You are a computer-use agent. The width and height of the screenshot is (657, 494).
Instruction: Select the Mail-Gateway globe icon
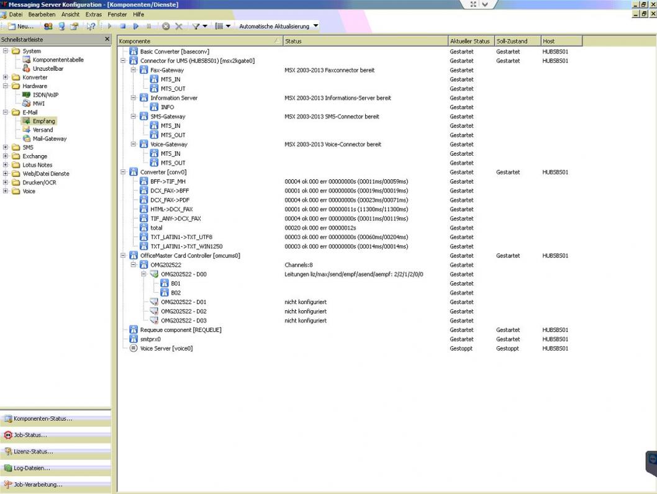coord(27,138)
